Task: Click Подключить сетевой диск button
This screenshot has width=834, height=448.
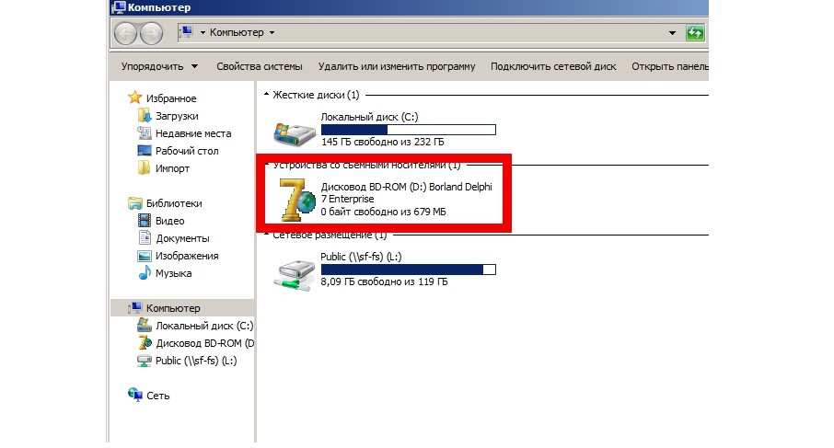Action: (553, 66)
